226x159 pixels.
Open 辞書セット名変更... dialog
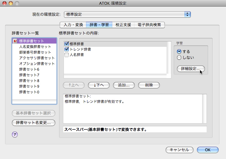[x=33, y=123]
